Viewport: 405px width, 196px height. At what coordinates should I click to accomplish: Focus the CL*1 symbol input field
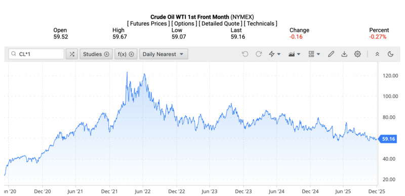click(36, 54)
